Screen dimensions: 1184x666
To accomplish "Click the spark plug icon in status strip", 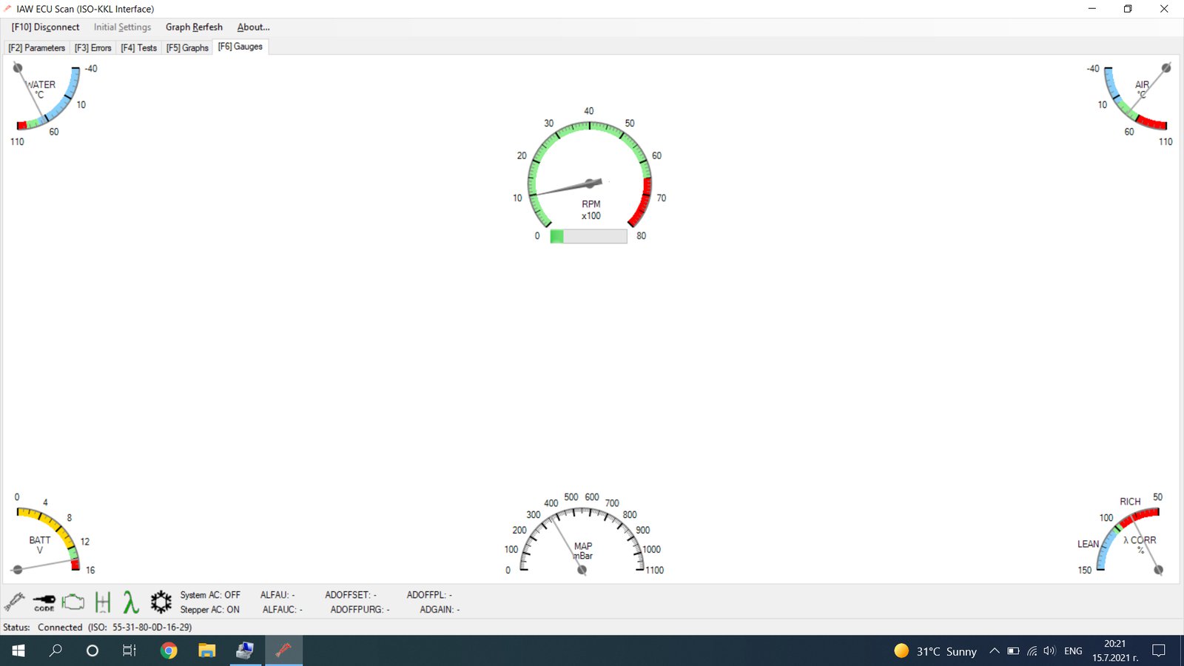I will pyautogui.click(x=15, y=602).
